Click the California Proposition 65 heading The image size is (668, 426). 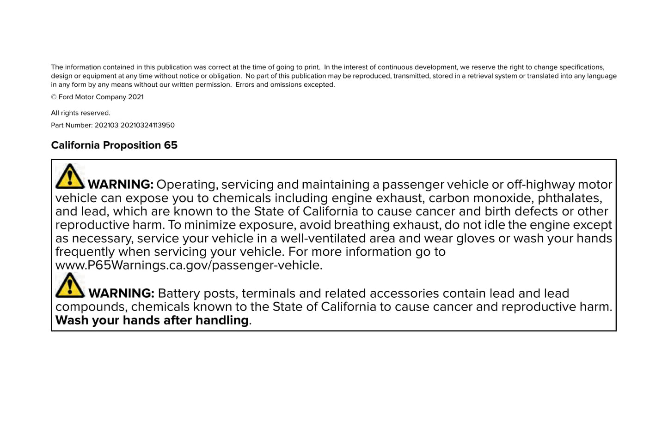114,145
